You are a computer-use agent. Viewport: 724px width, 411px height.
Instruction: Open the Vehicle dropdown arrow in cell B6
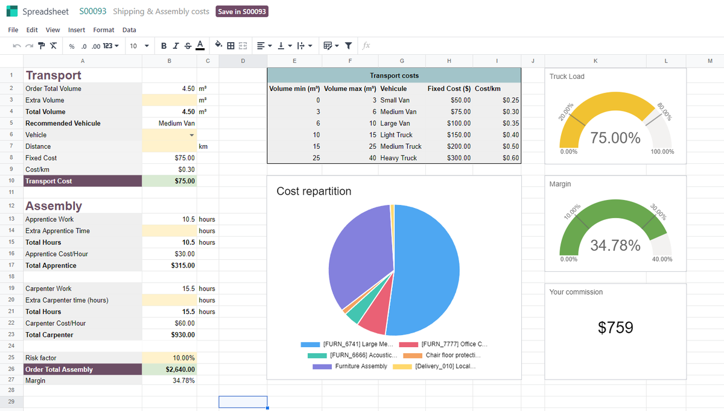click(192, 135)
